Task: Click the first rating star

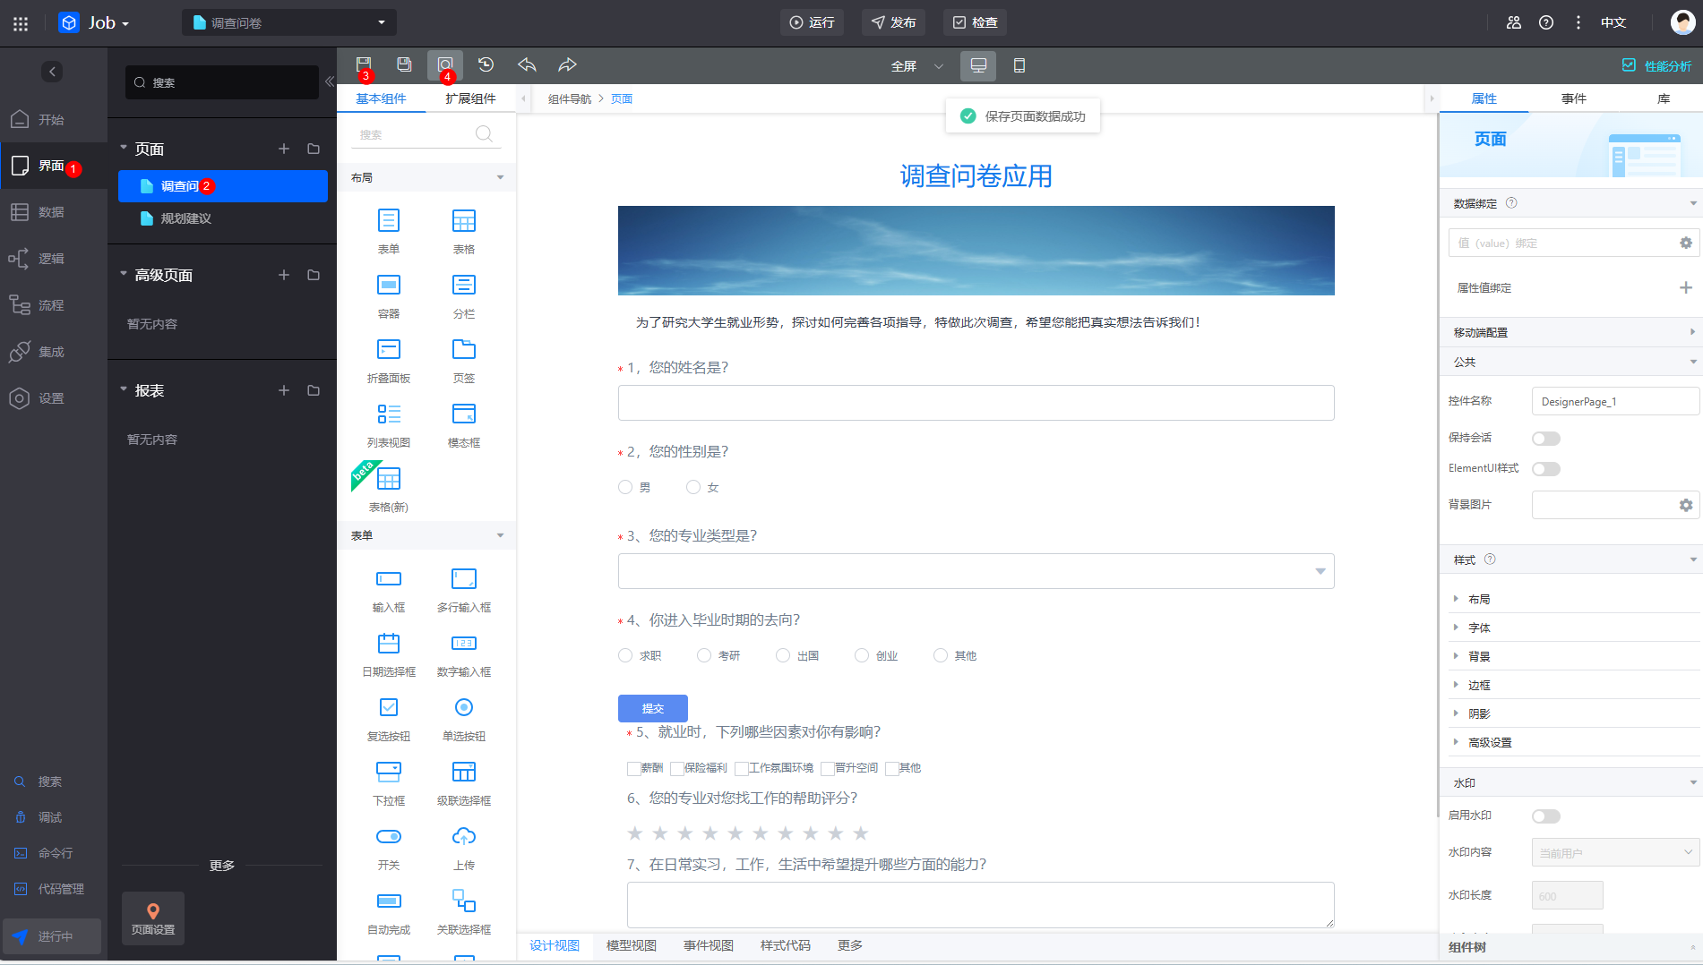Action: click(x=635, y=833)
